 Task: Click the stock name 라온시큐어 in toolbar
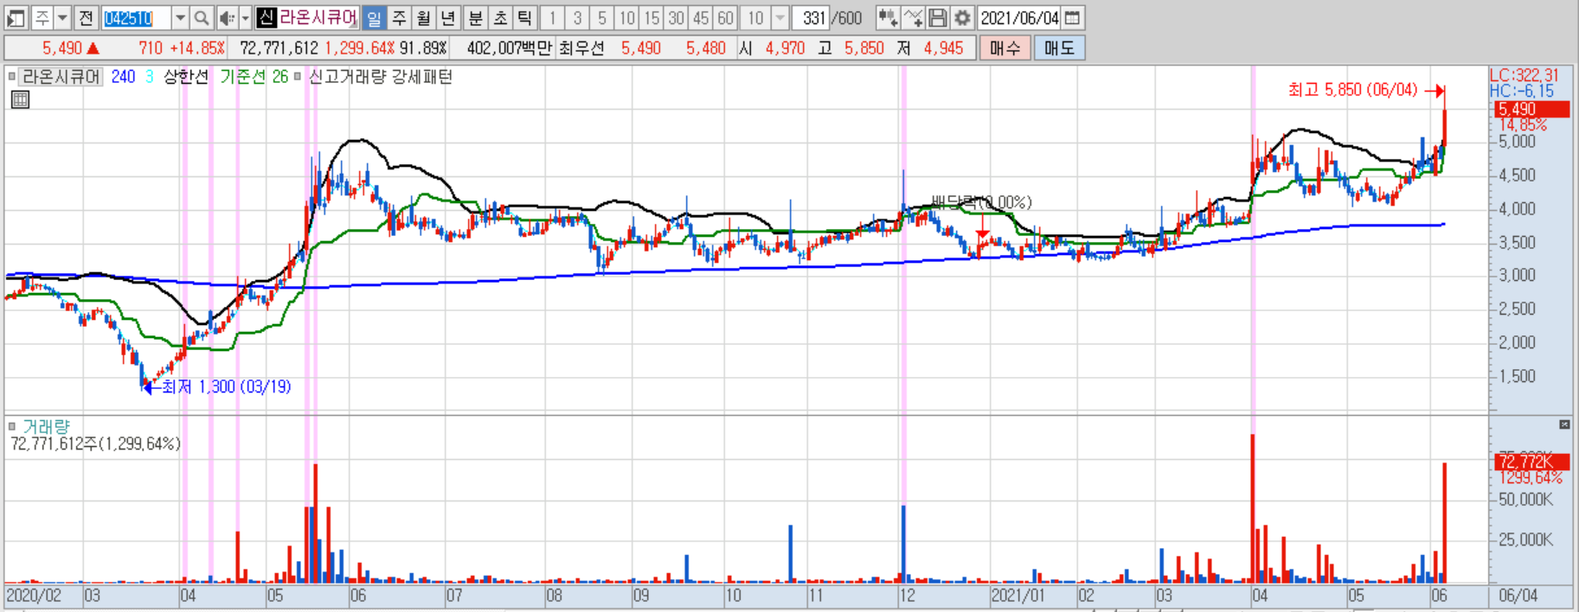tap(318, 17)
